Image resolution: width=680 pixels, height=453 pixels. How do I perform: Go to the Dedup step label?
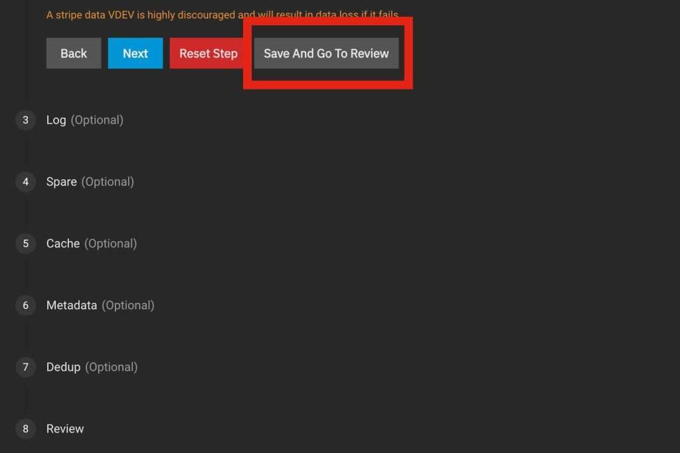click(63, 367)
